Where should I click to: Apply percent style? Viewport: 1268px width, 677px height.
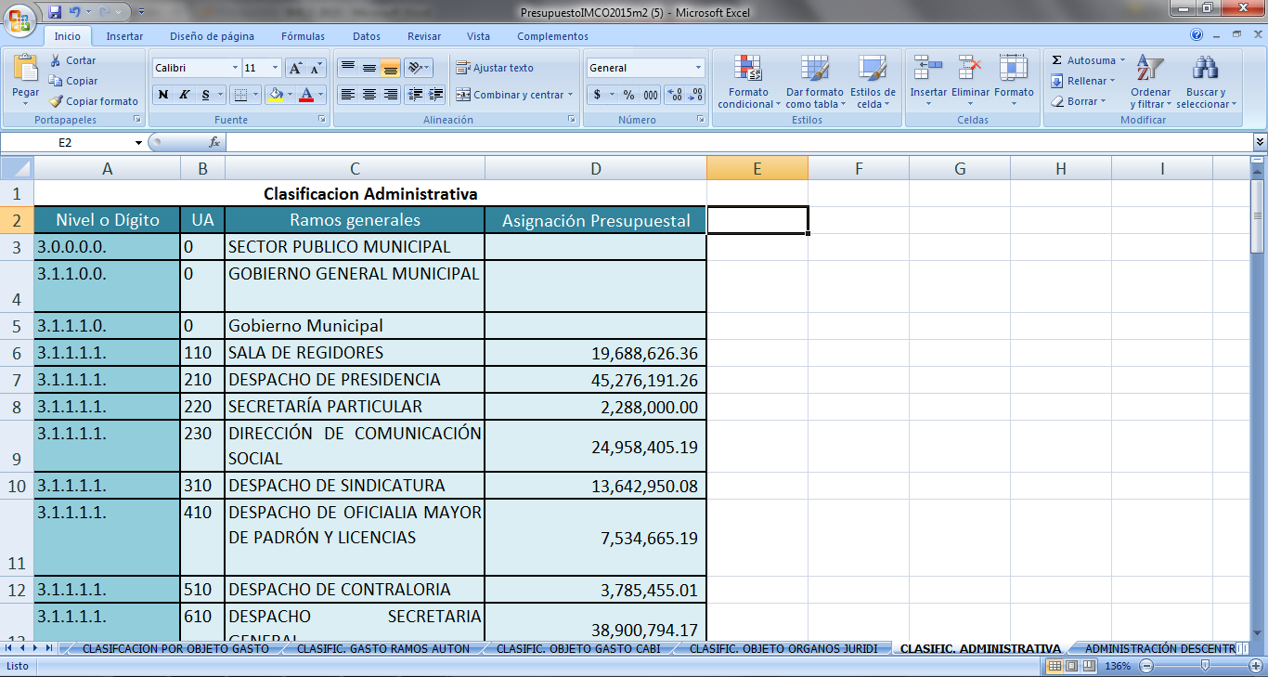[x=628, y=95]
